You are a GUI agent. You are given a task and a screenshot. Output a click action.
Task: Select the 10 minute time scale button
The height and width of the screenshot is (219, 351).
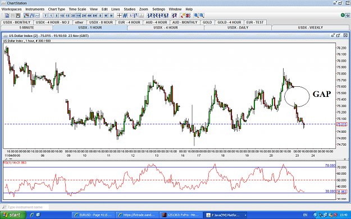click(x=62, y=16)
